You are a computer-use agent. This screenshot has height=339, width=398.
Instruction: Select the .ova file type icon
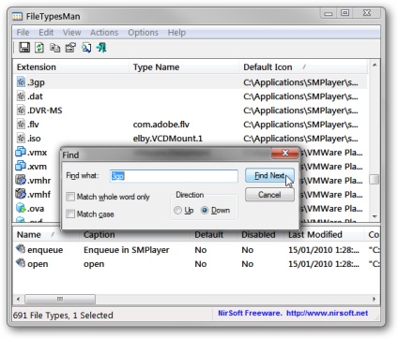[21, 208]
